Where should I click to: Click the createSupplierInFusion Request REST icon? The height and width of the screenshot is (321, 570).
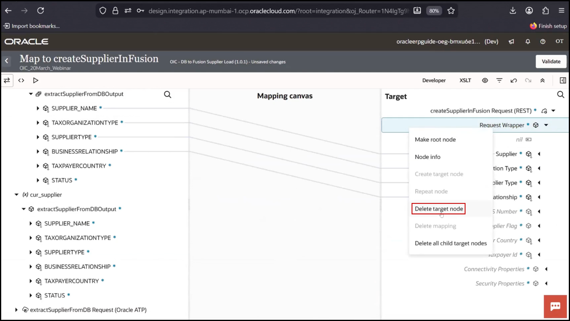point(544,111)
